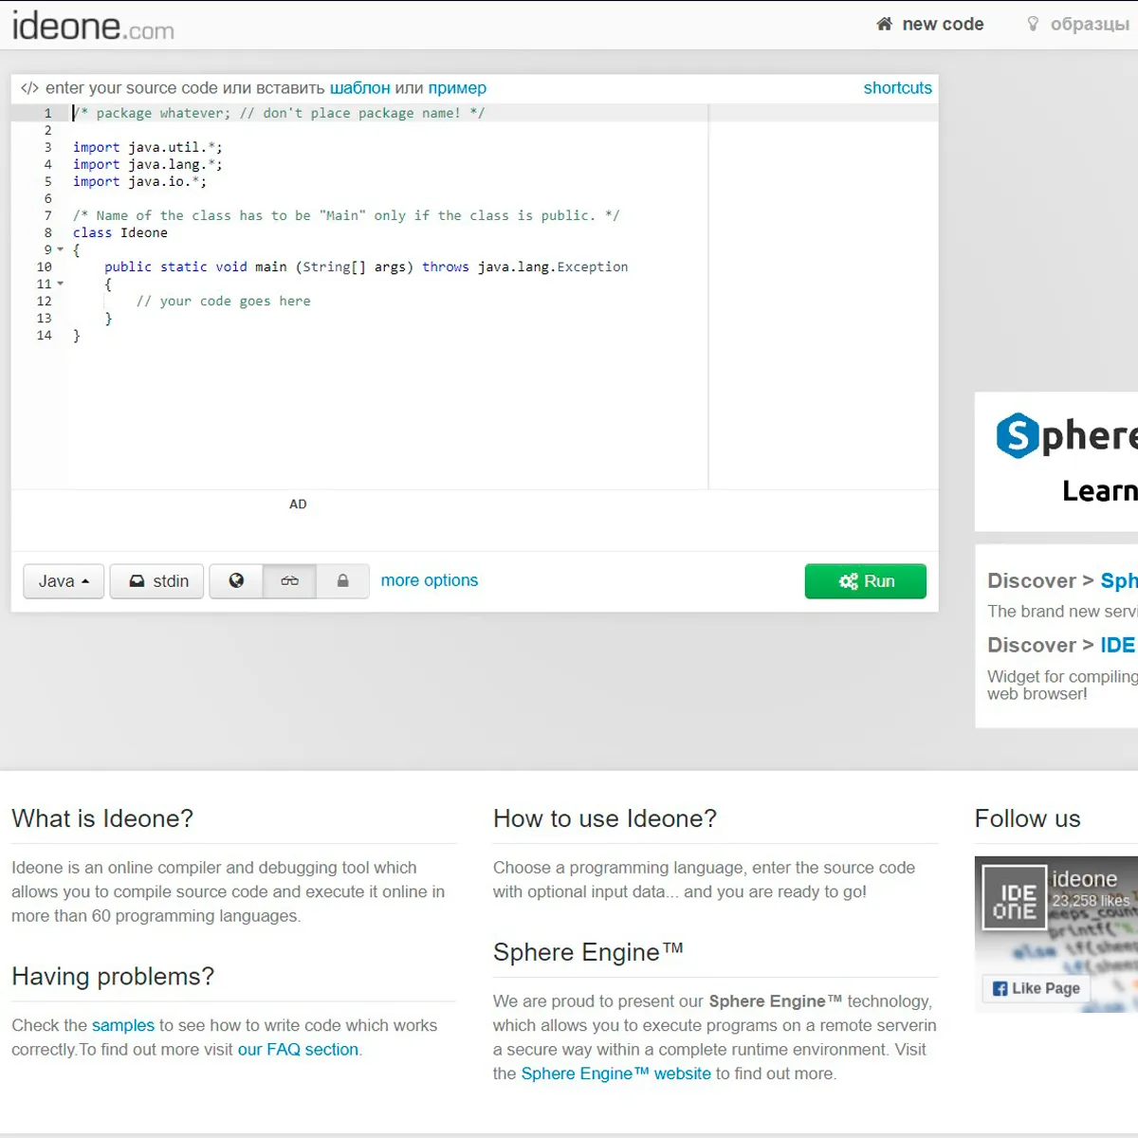Viewport: 1138px width, 1138px height.
Task: Run the code with the green Run button
Action: coord(866,581)
